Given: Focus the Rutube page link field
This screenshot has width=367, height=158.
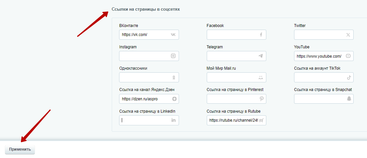Looking at the screenshot, I should pyautogui.click(x=237, y=120).
